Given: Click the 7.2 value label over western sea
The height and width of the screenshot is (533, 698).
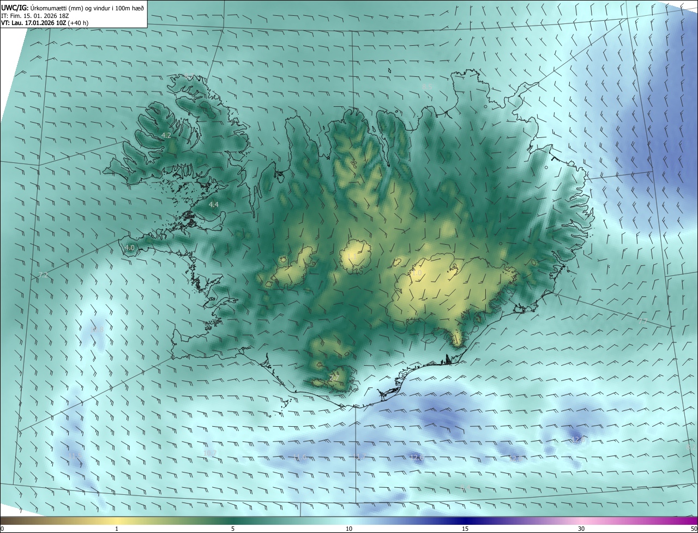Looking at the screenshot, I should click(43, 275).
